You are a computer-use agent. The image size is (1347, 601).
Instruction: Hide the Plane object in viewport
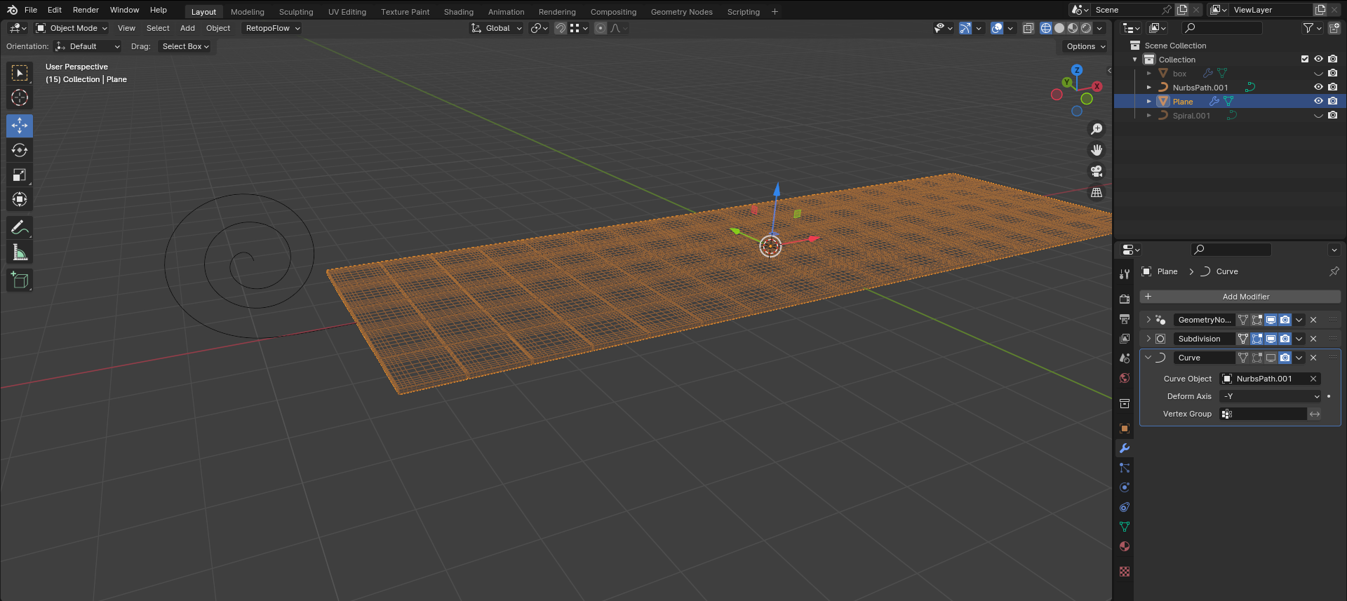coord(1318,101)
